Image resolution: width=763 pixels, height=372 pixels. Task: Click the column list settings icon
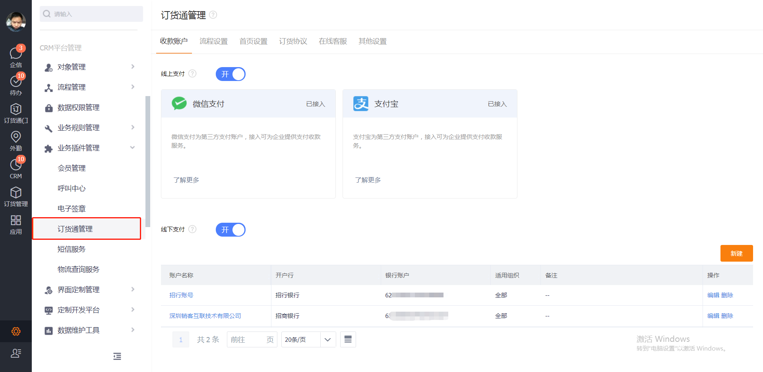tap(348, 339)
